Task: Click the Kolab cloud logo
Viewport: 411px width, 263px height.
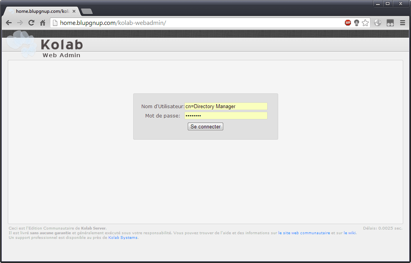Action: click(21, 44)
